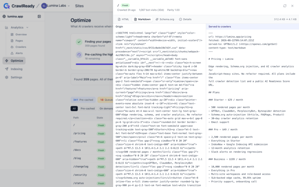299x187 pixels.
Task: Click the Path column header
Action: point(76,118)
